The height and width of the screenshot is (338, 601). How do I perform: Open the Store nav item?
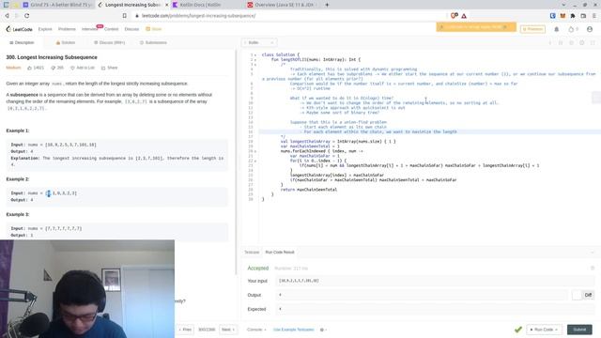point(154,29)
